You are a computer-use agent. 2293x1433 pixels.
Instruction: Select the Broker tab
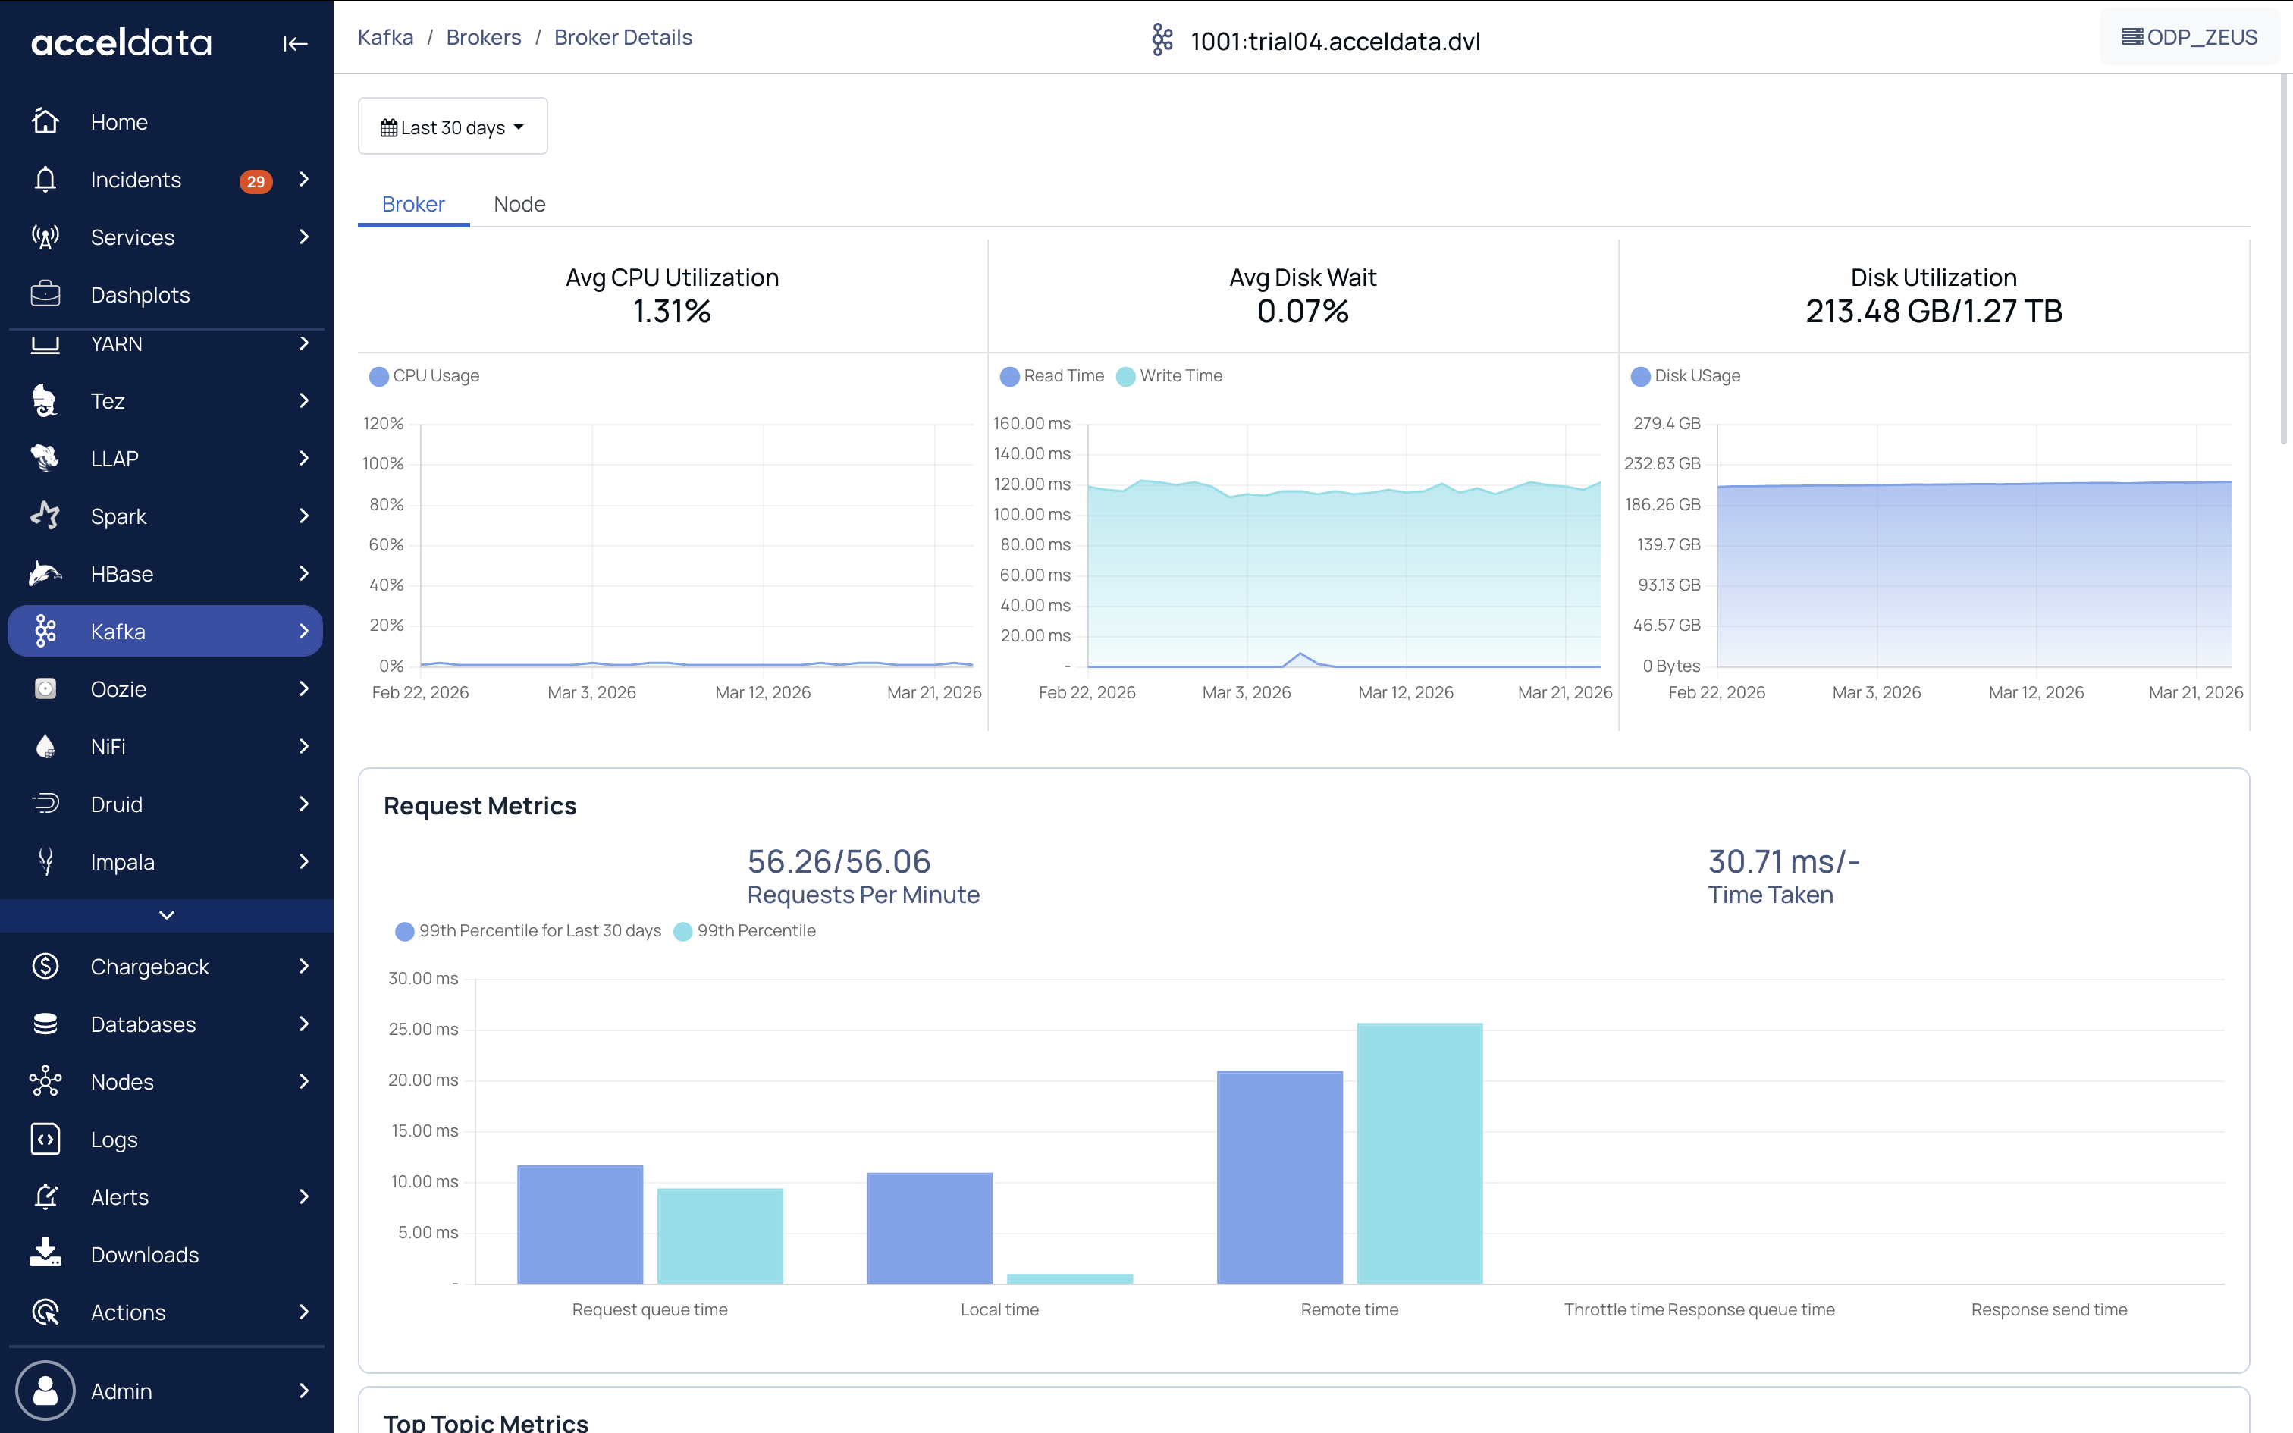pos(413,204)
